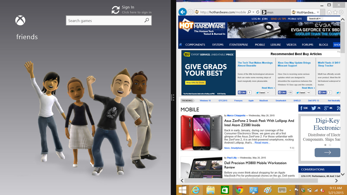
Task: Open Paint from the taskbar
Action: [268, 190]
